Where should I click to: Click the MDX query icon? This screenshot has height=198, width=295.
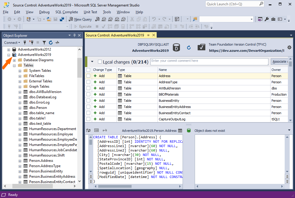(x=104, y=19)
